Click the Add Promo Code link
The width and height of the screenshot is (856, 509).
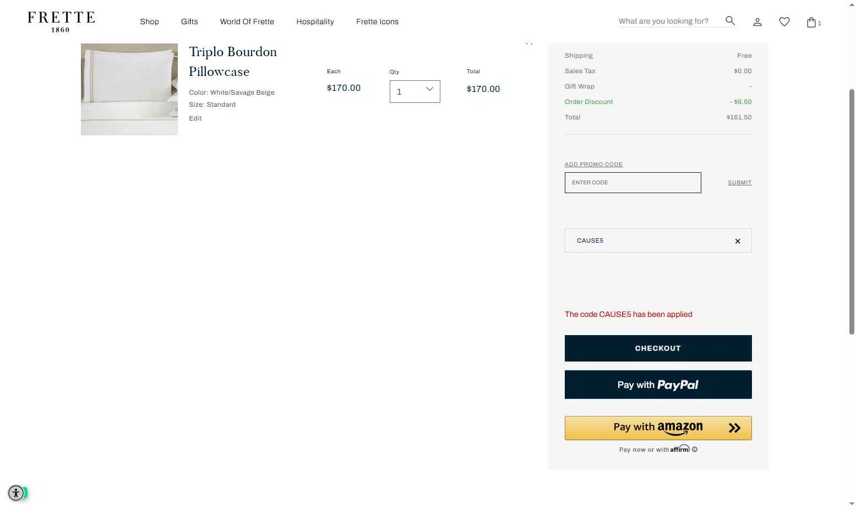pos(593,165)
